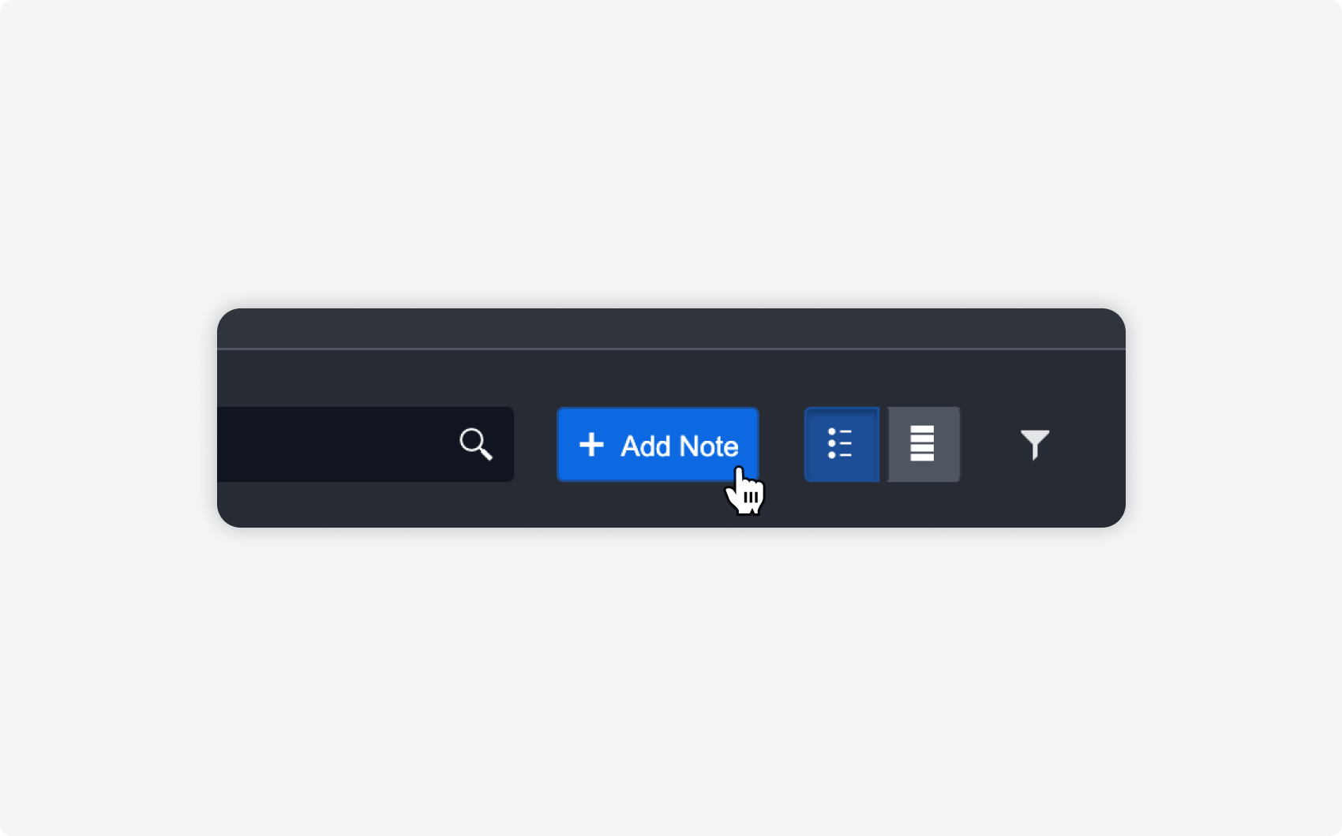The image size is (1342, 836).
Task: Expand note filter options via funnel
Action: tap(1034, 445)
